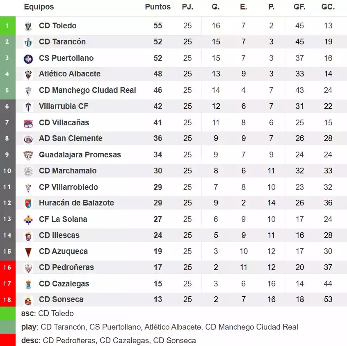The width and height of the screenshot is (347, 346).
Task: Click the CD Tarancón club badge
Action: (28, 42)
